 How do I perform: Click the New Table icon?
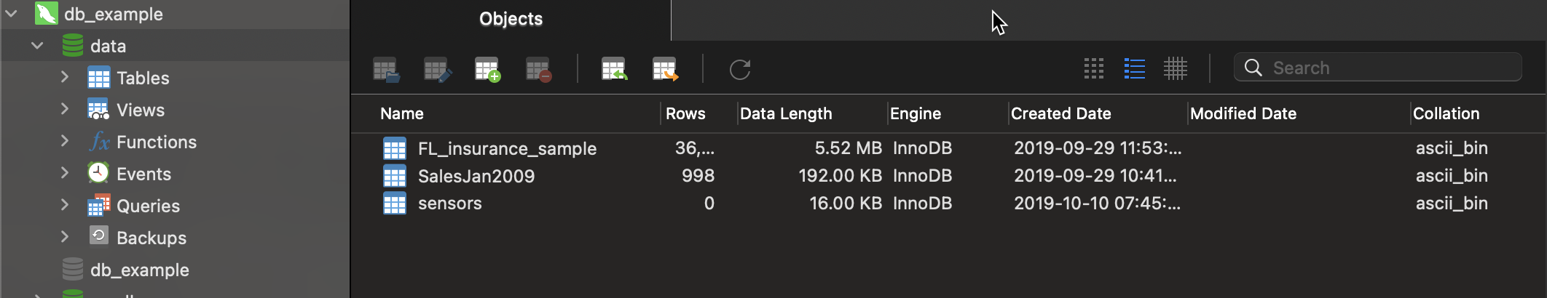point(487,70)
